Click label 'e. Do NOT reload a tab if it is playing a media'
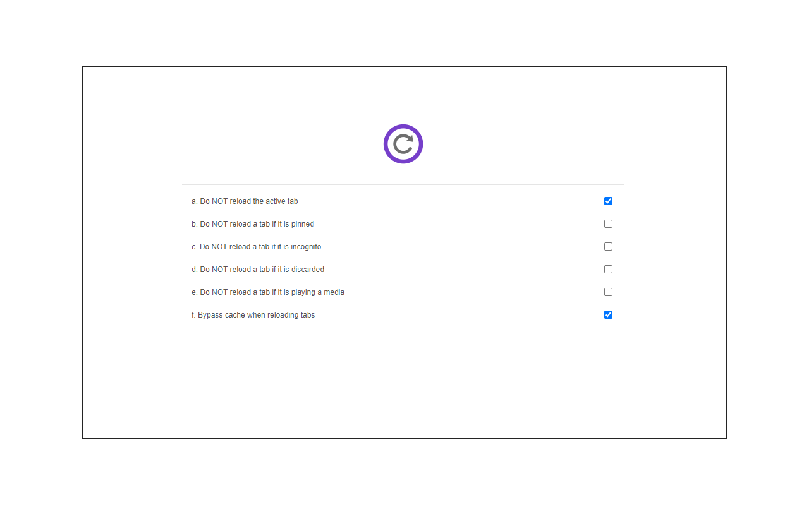Screen dimensions: 809x505 pyautogui.click(x=268, y=292)
